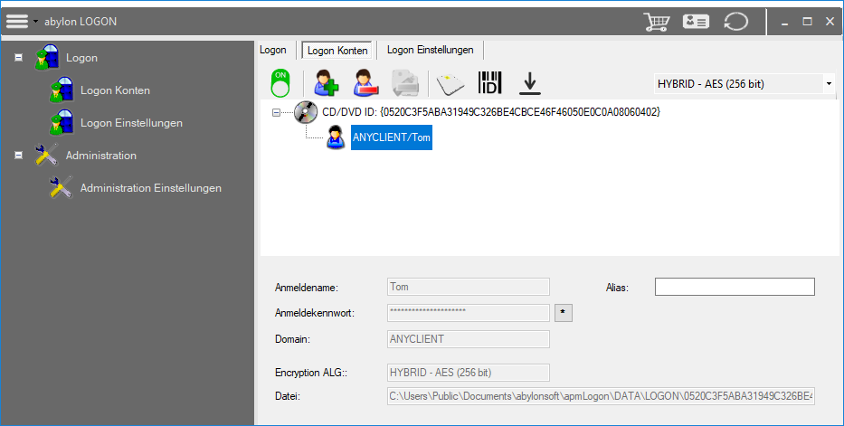Screen dimensions: 844x426
Task: Click the CD disc icon in tree
Action: pyautogui.click(x=306, y=112)
